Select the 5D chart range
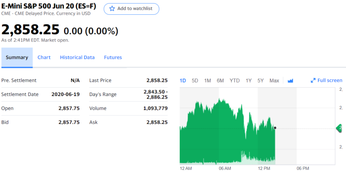 pyautogui.click(x=195, y=81)
